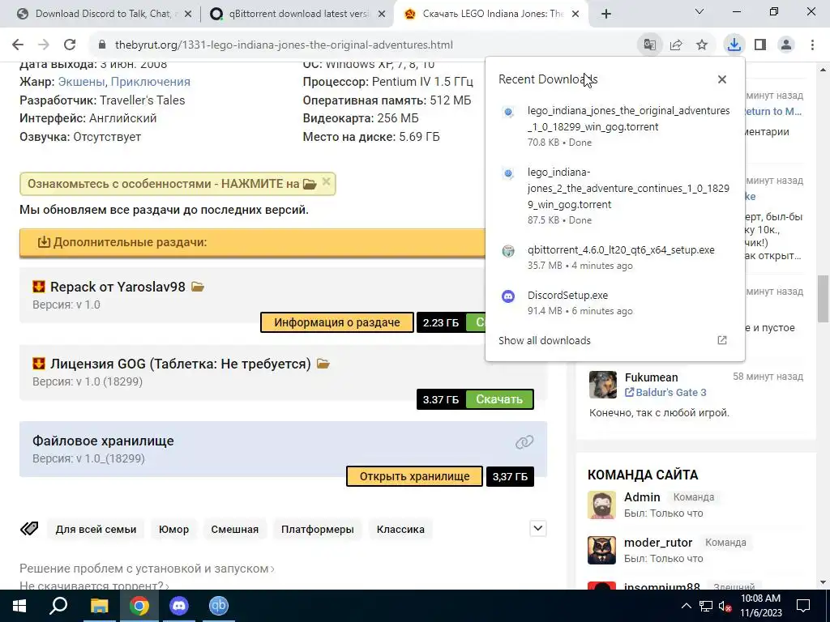Expand the Дополнительные раздачи section
Screen dimensions: 830x622
pyautogui.click(x=253, y=242)
